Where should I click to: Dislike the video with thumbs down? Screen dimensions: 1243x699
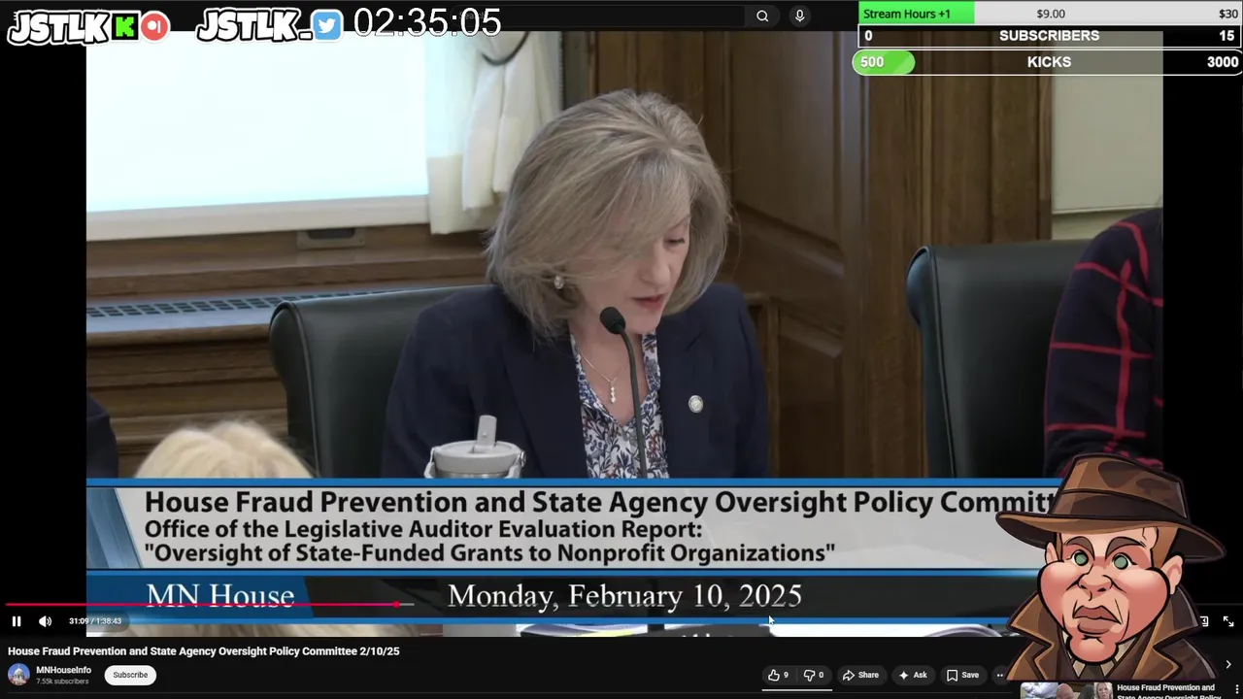(x=814, y=675)
